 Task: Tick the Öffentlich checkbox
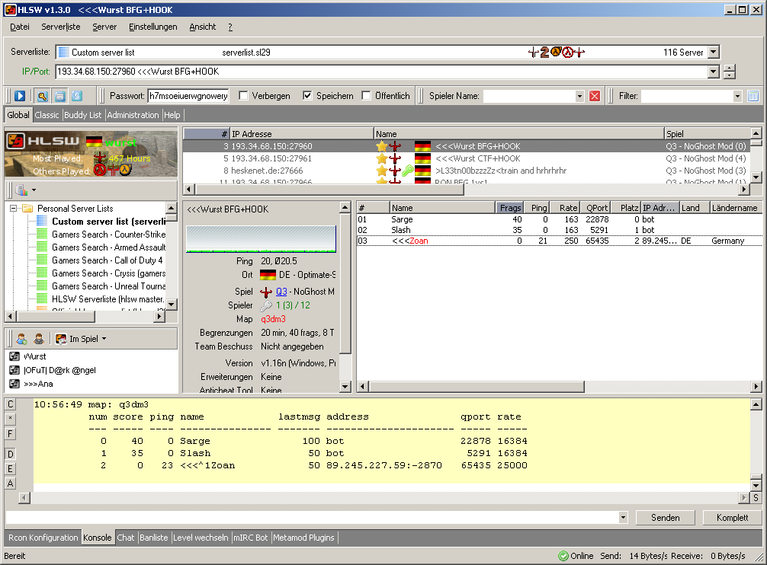pos(366,96)
